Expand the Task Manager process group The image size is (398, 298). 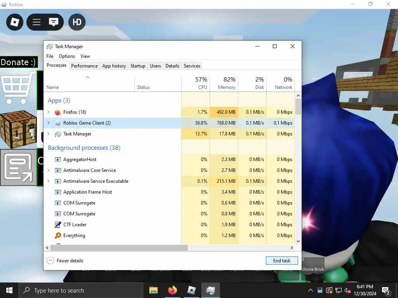point(49,134)
